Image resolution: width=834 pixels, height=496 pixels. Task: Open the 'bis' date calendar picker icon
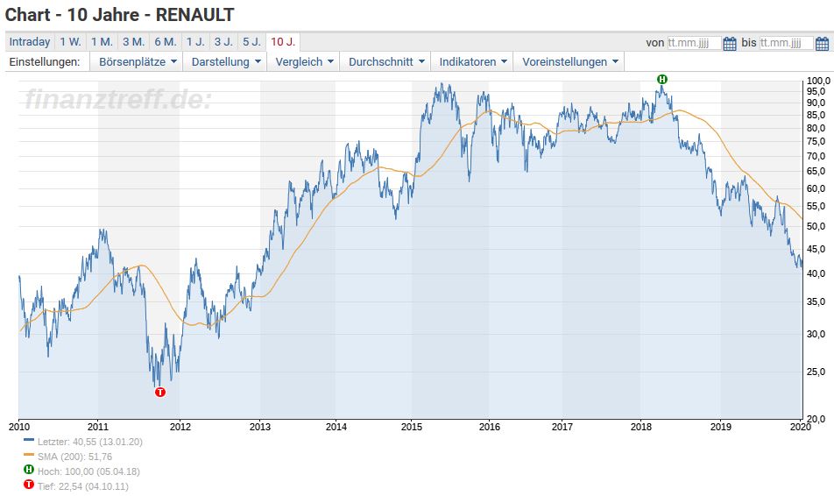[x=822, y=43]
